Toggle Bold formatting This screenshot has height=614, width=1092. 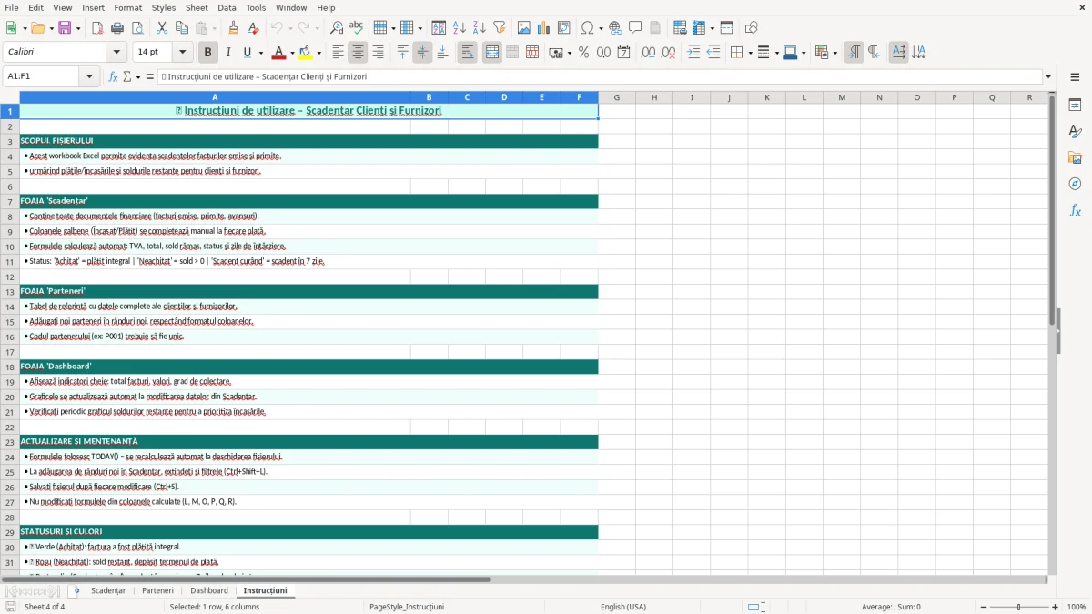pos(208,53)
